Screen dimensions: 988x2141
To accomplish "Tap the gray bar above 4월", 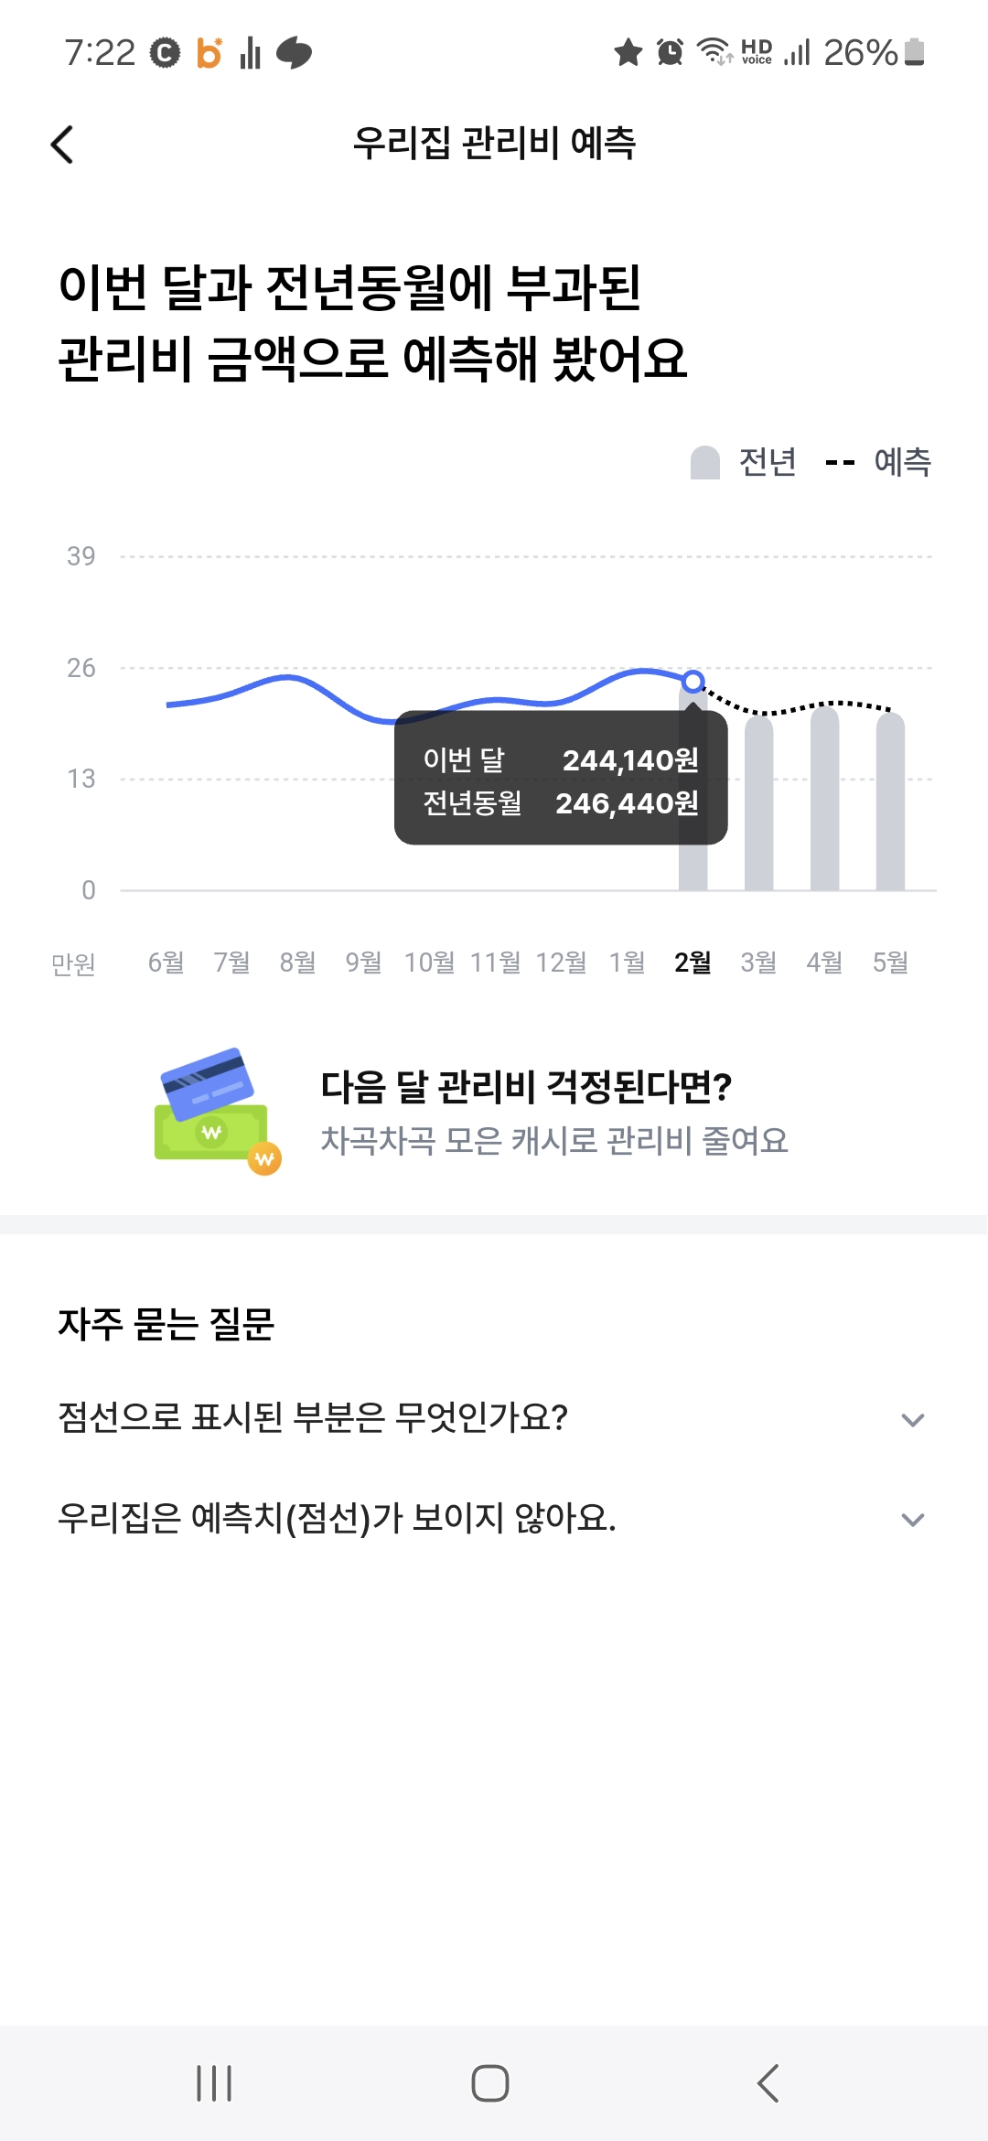I will 824,801.
